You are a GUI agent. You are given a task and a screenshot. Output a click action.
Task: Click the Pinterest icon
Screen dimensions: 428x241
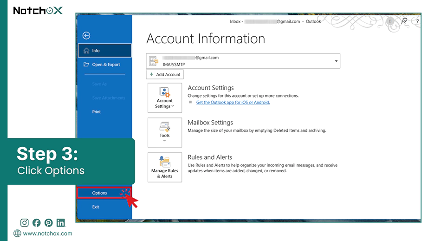(x=49, y=223)
